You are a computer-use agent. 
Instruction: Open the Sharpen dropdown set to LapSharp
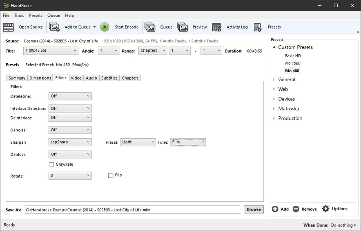click(x=70, y=142)
